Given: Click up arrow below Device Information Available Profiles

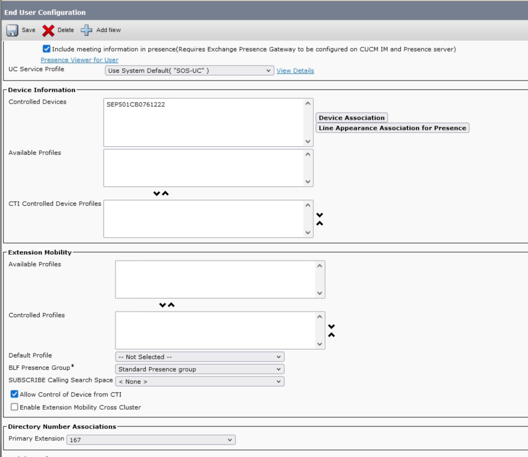Looking at the screenshot, I should point(166,193).
